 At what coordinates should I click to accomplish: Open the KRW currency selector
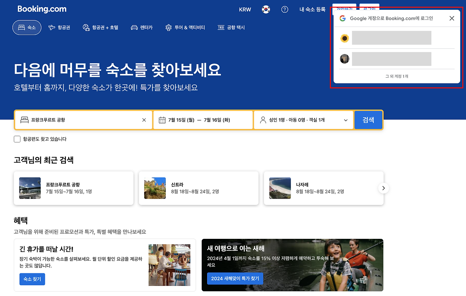click(x=245, y=9)
